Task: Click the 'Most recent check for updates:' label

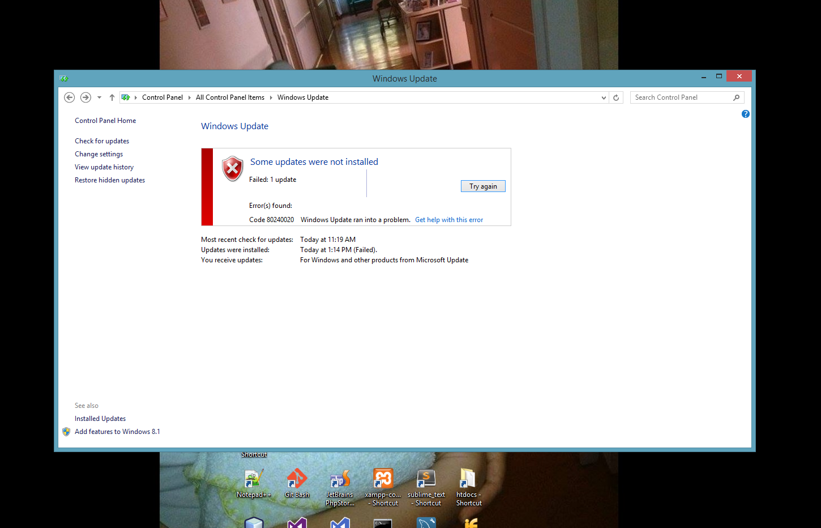Action: [247, 240]
